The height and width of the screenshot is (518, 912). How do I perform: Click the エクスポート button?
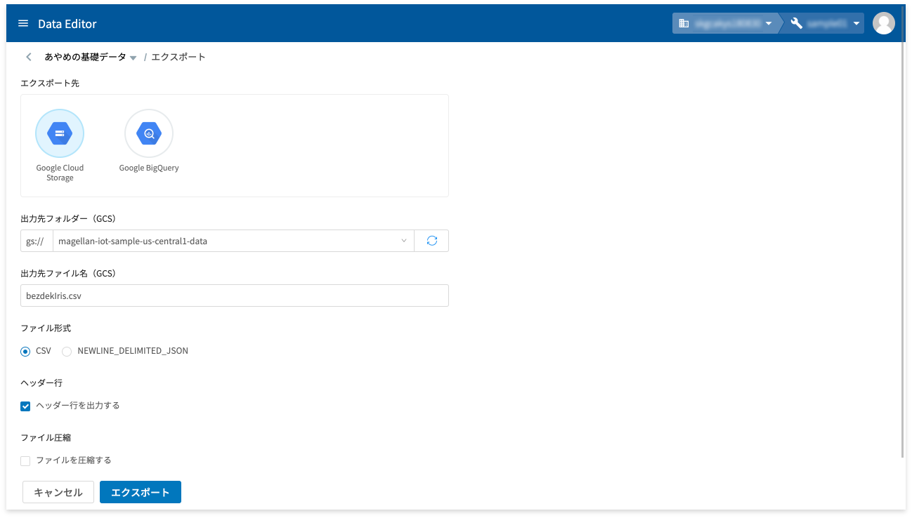click(141, 492)
